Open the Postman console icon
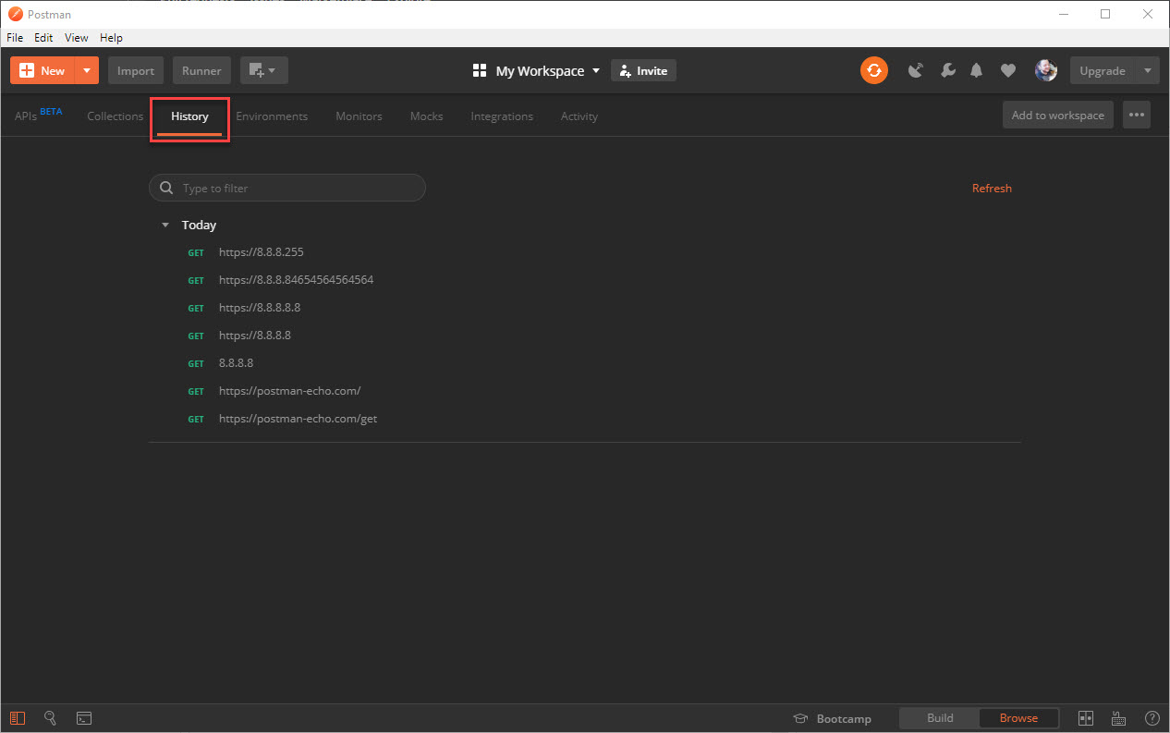1170x733 pixels. [x=83, y=717]
